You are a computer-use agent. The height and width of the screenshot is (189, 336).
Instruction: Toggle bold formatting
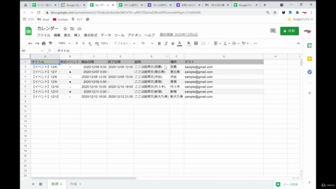[x=159, y=43]
